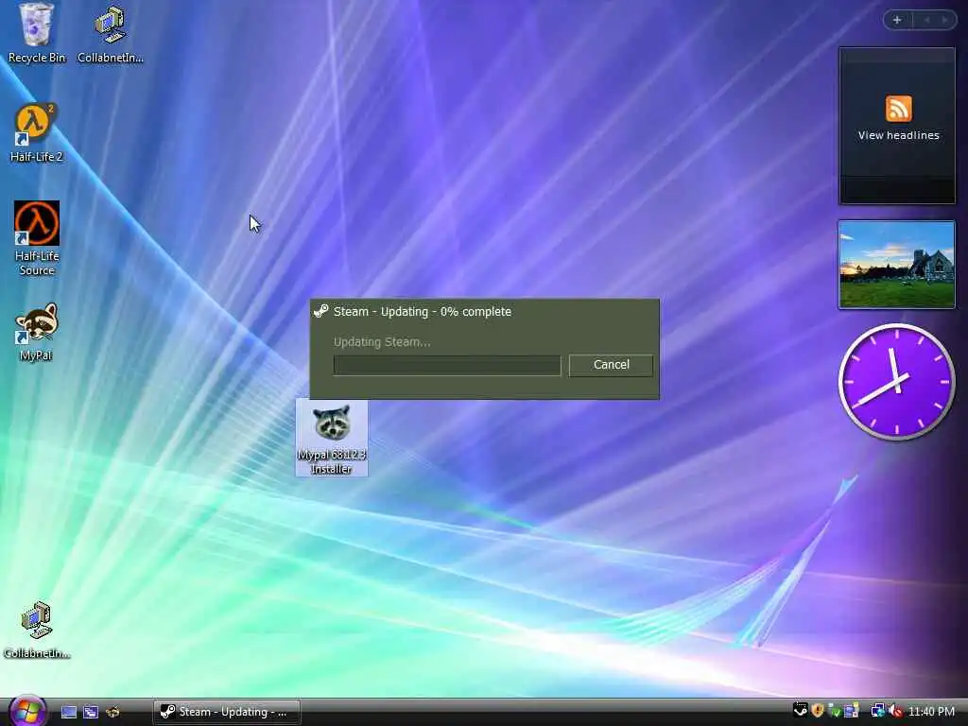Viewport: 968px width, 726px height.
Task: Click the purple analog clock gadget
Action: (896, 382)
